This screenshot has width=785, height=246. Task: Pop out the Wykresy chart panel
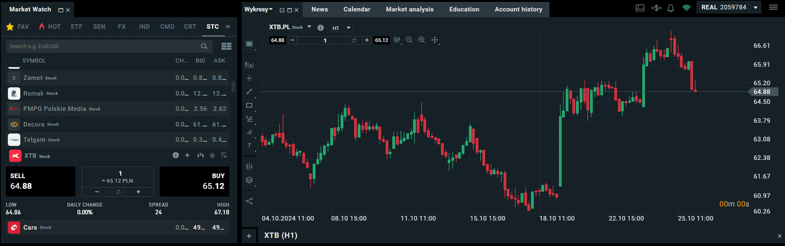282,10
